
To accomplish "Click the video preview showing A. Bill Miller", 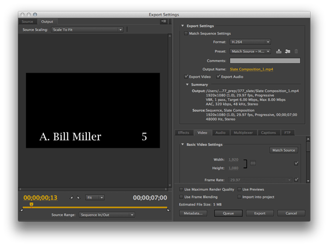I will click(x=93, y=110).
